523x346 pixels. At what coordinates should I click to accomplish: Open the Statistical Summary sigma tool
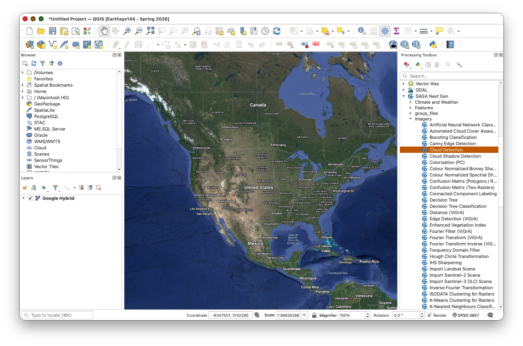tap(397, 31)
